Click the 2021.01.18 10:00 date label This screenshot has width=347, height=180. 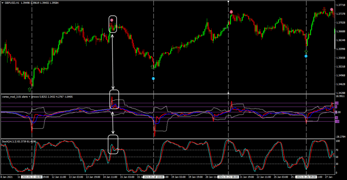pos(154,177)
